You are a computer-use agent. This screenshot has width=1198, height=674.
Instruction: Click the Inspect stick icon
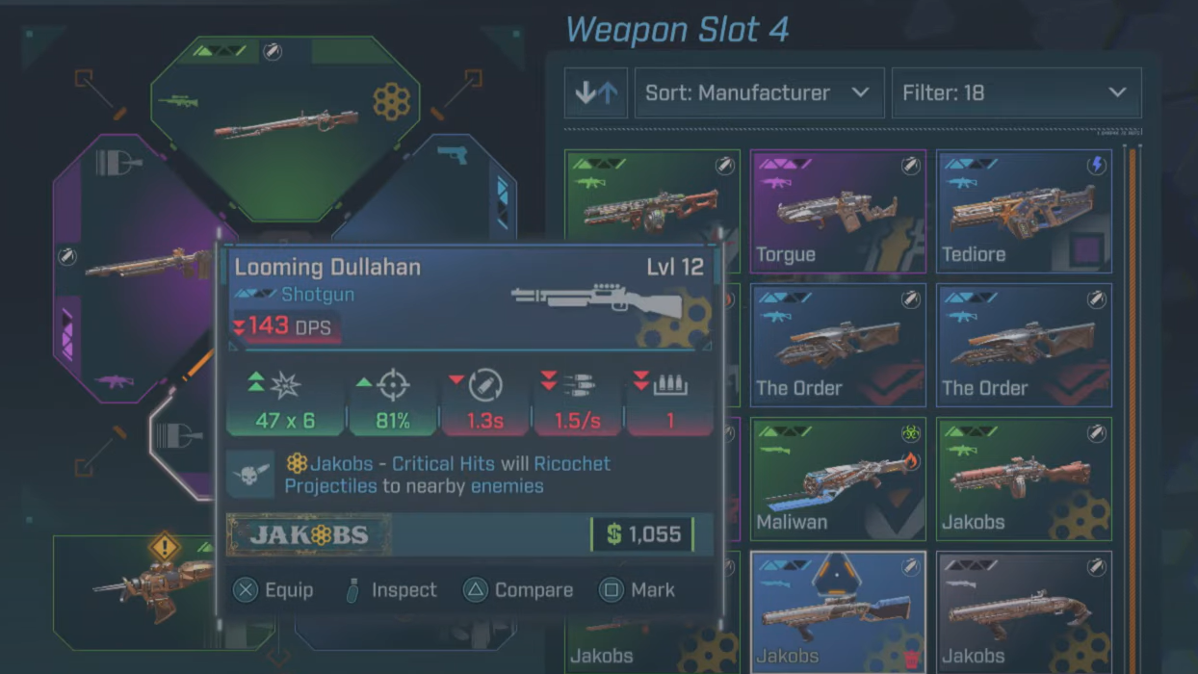(x=352, y=590)
